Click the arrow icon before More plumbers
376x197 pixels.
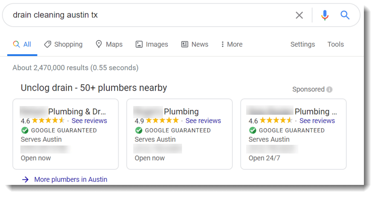point(25,179)
